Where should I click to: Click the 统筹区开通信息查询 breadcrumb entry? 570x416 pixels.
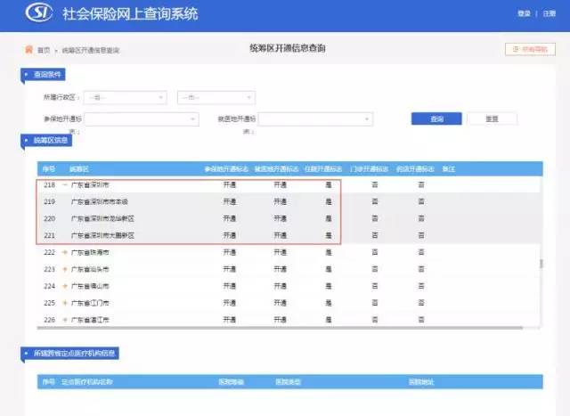pos(91,50)
